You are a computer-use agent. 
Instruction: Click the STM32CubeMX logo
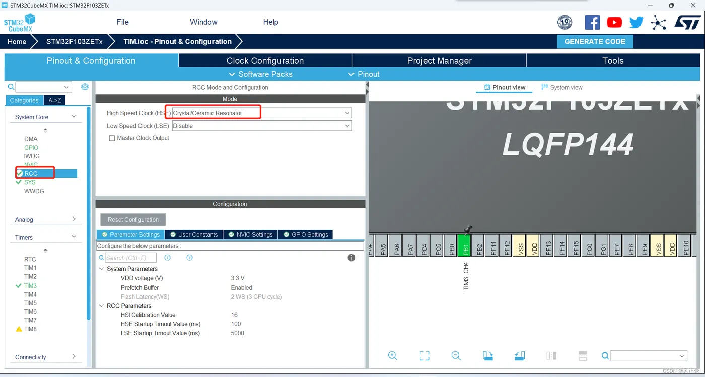coord(20,23)
